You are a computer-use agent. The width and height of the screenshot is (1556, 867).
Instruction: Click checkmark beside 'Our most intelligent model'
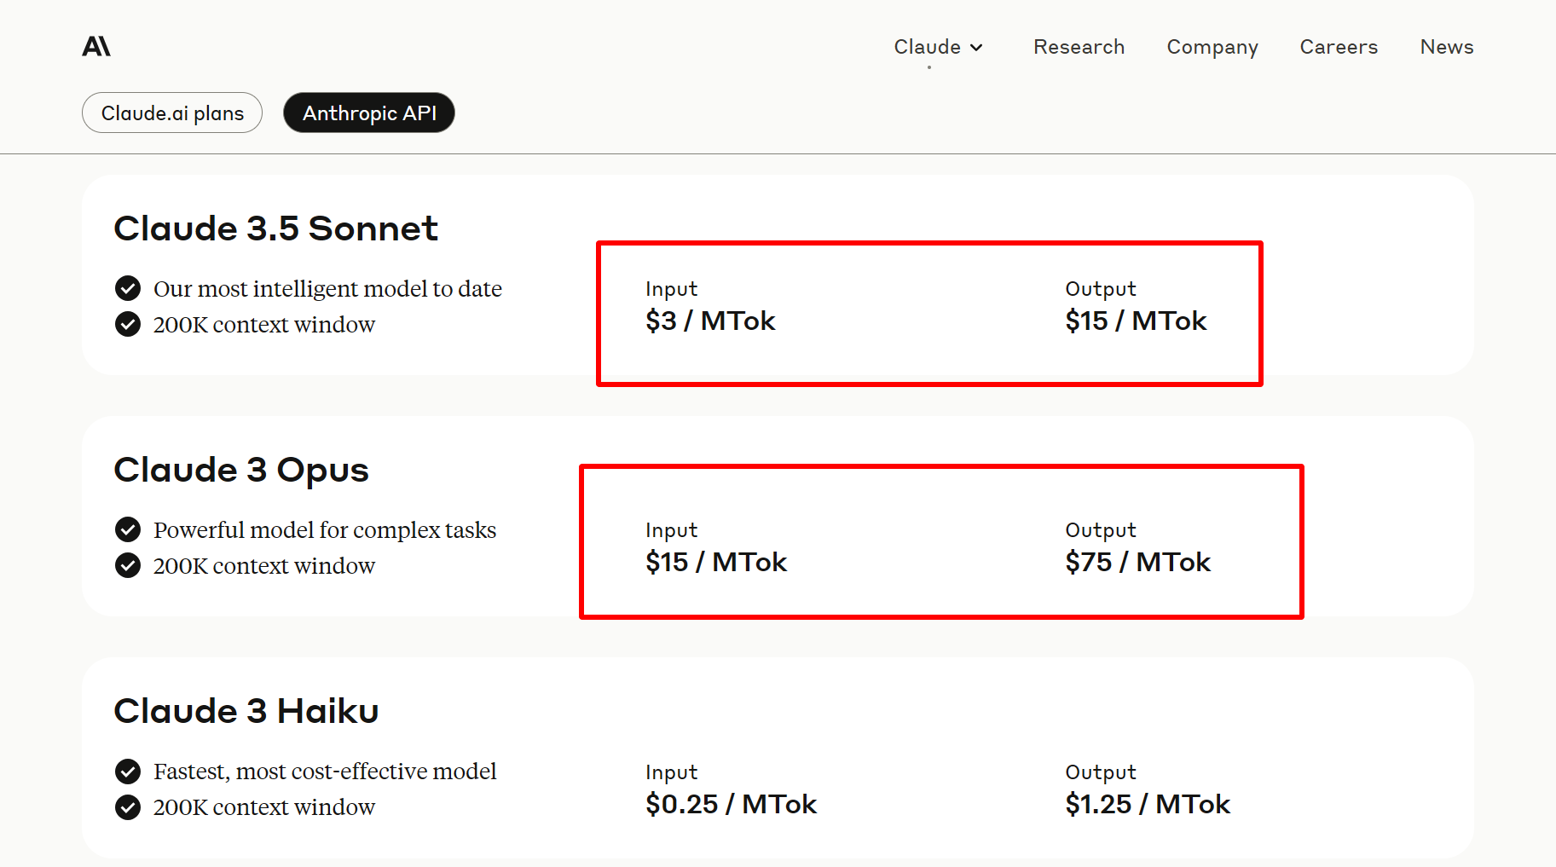click(128, 289)
